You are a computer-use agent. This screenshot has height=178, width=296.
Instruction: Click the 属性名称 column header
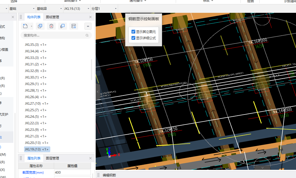point(36,166)
